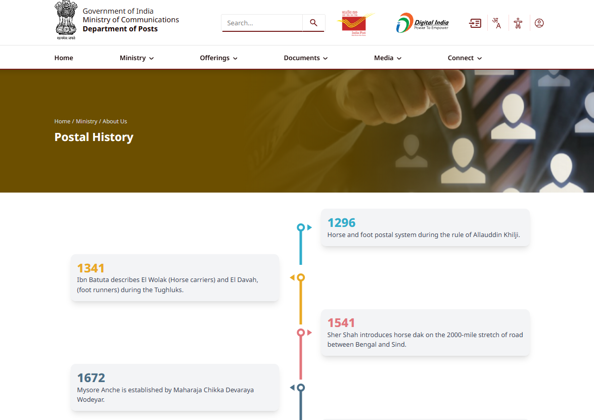This screenshot has height=420, width=594.
Task: Click the national emblem of India logo
Action: [66, 20]
